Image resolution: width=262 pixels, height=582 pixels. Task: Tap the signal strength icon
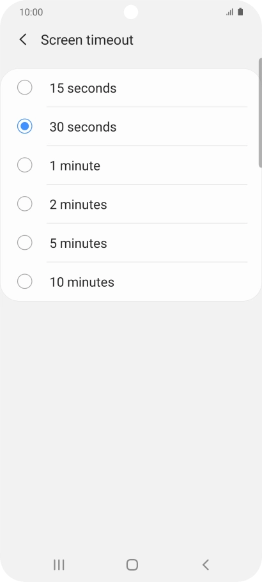(x=229, y=12)
